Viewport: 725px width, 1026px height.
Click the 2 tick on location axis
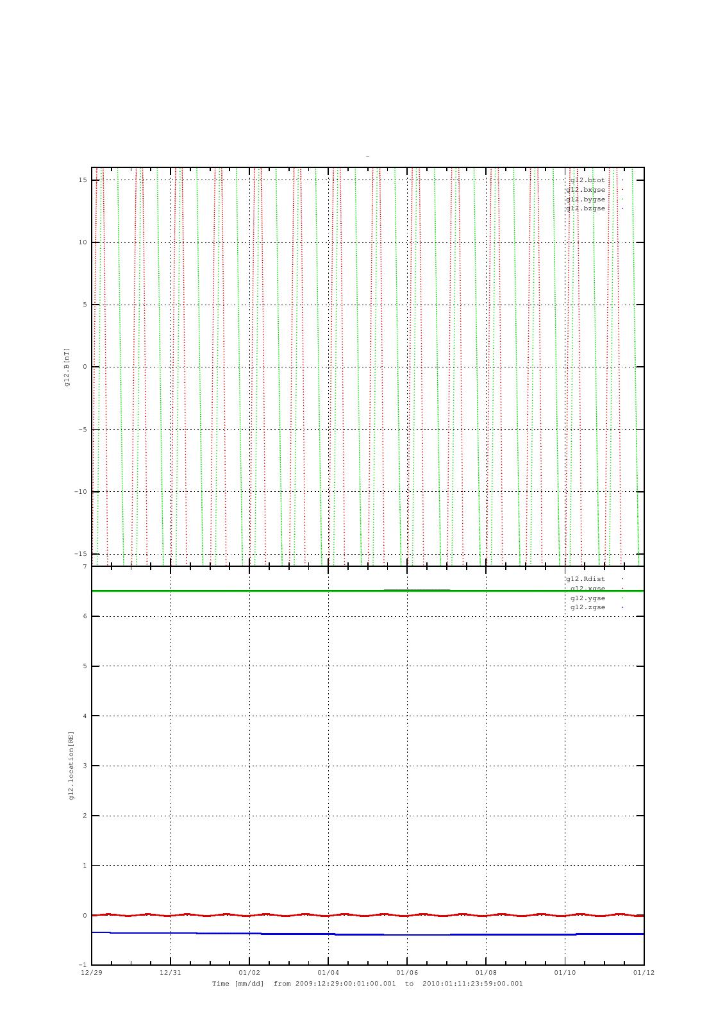pos(85,816)
